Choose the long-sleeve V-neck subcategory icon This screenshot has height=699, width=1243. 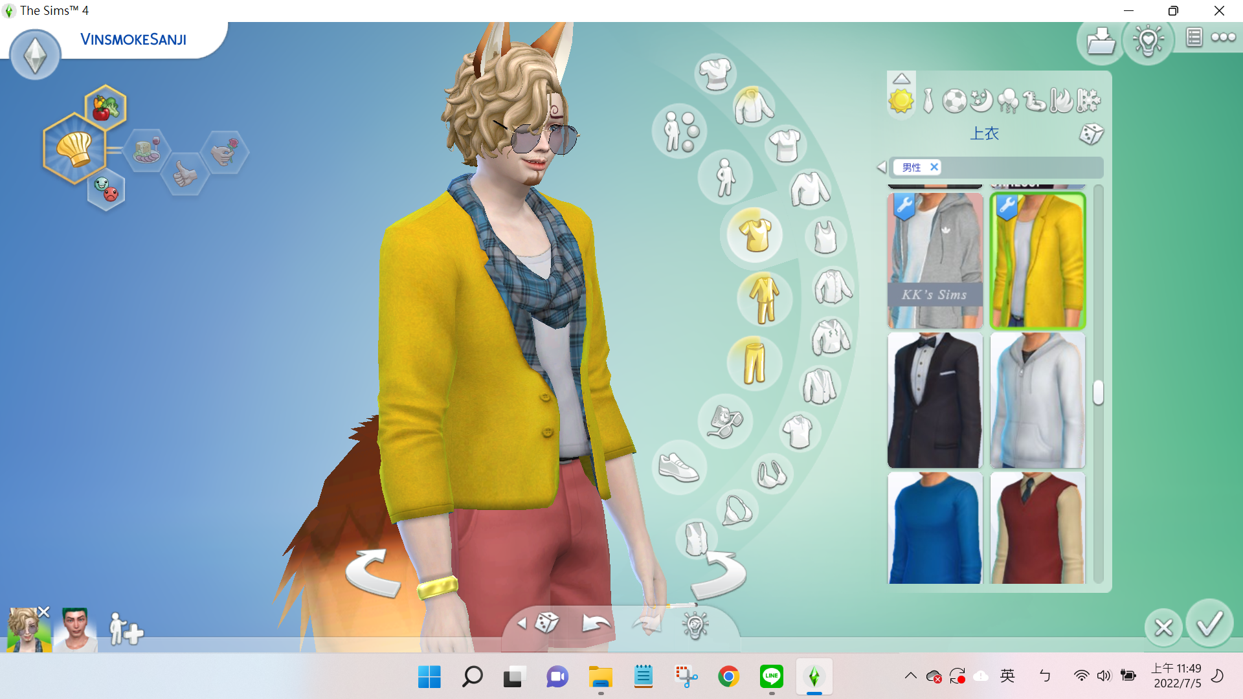pyautogui.click(x=810, y=189)
